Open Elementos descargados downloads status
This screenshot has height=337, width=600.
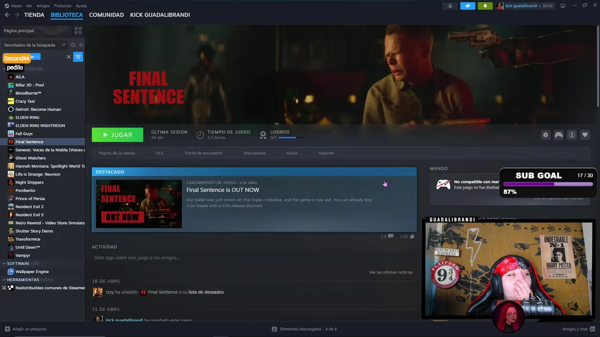304,329
